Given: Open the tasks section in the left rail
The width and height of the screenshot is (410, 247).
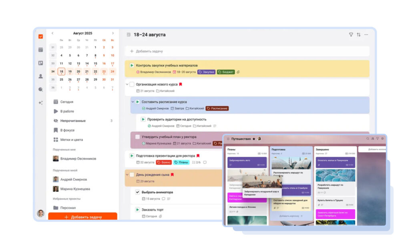Looking at the screenshot, I should [40, 36].
